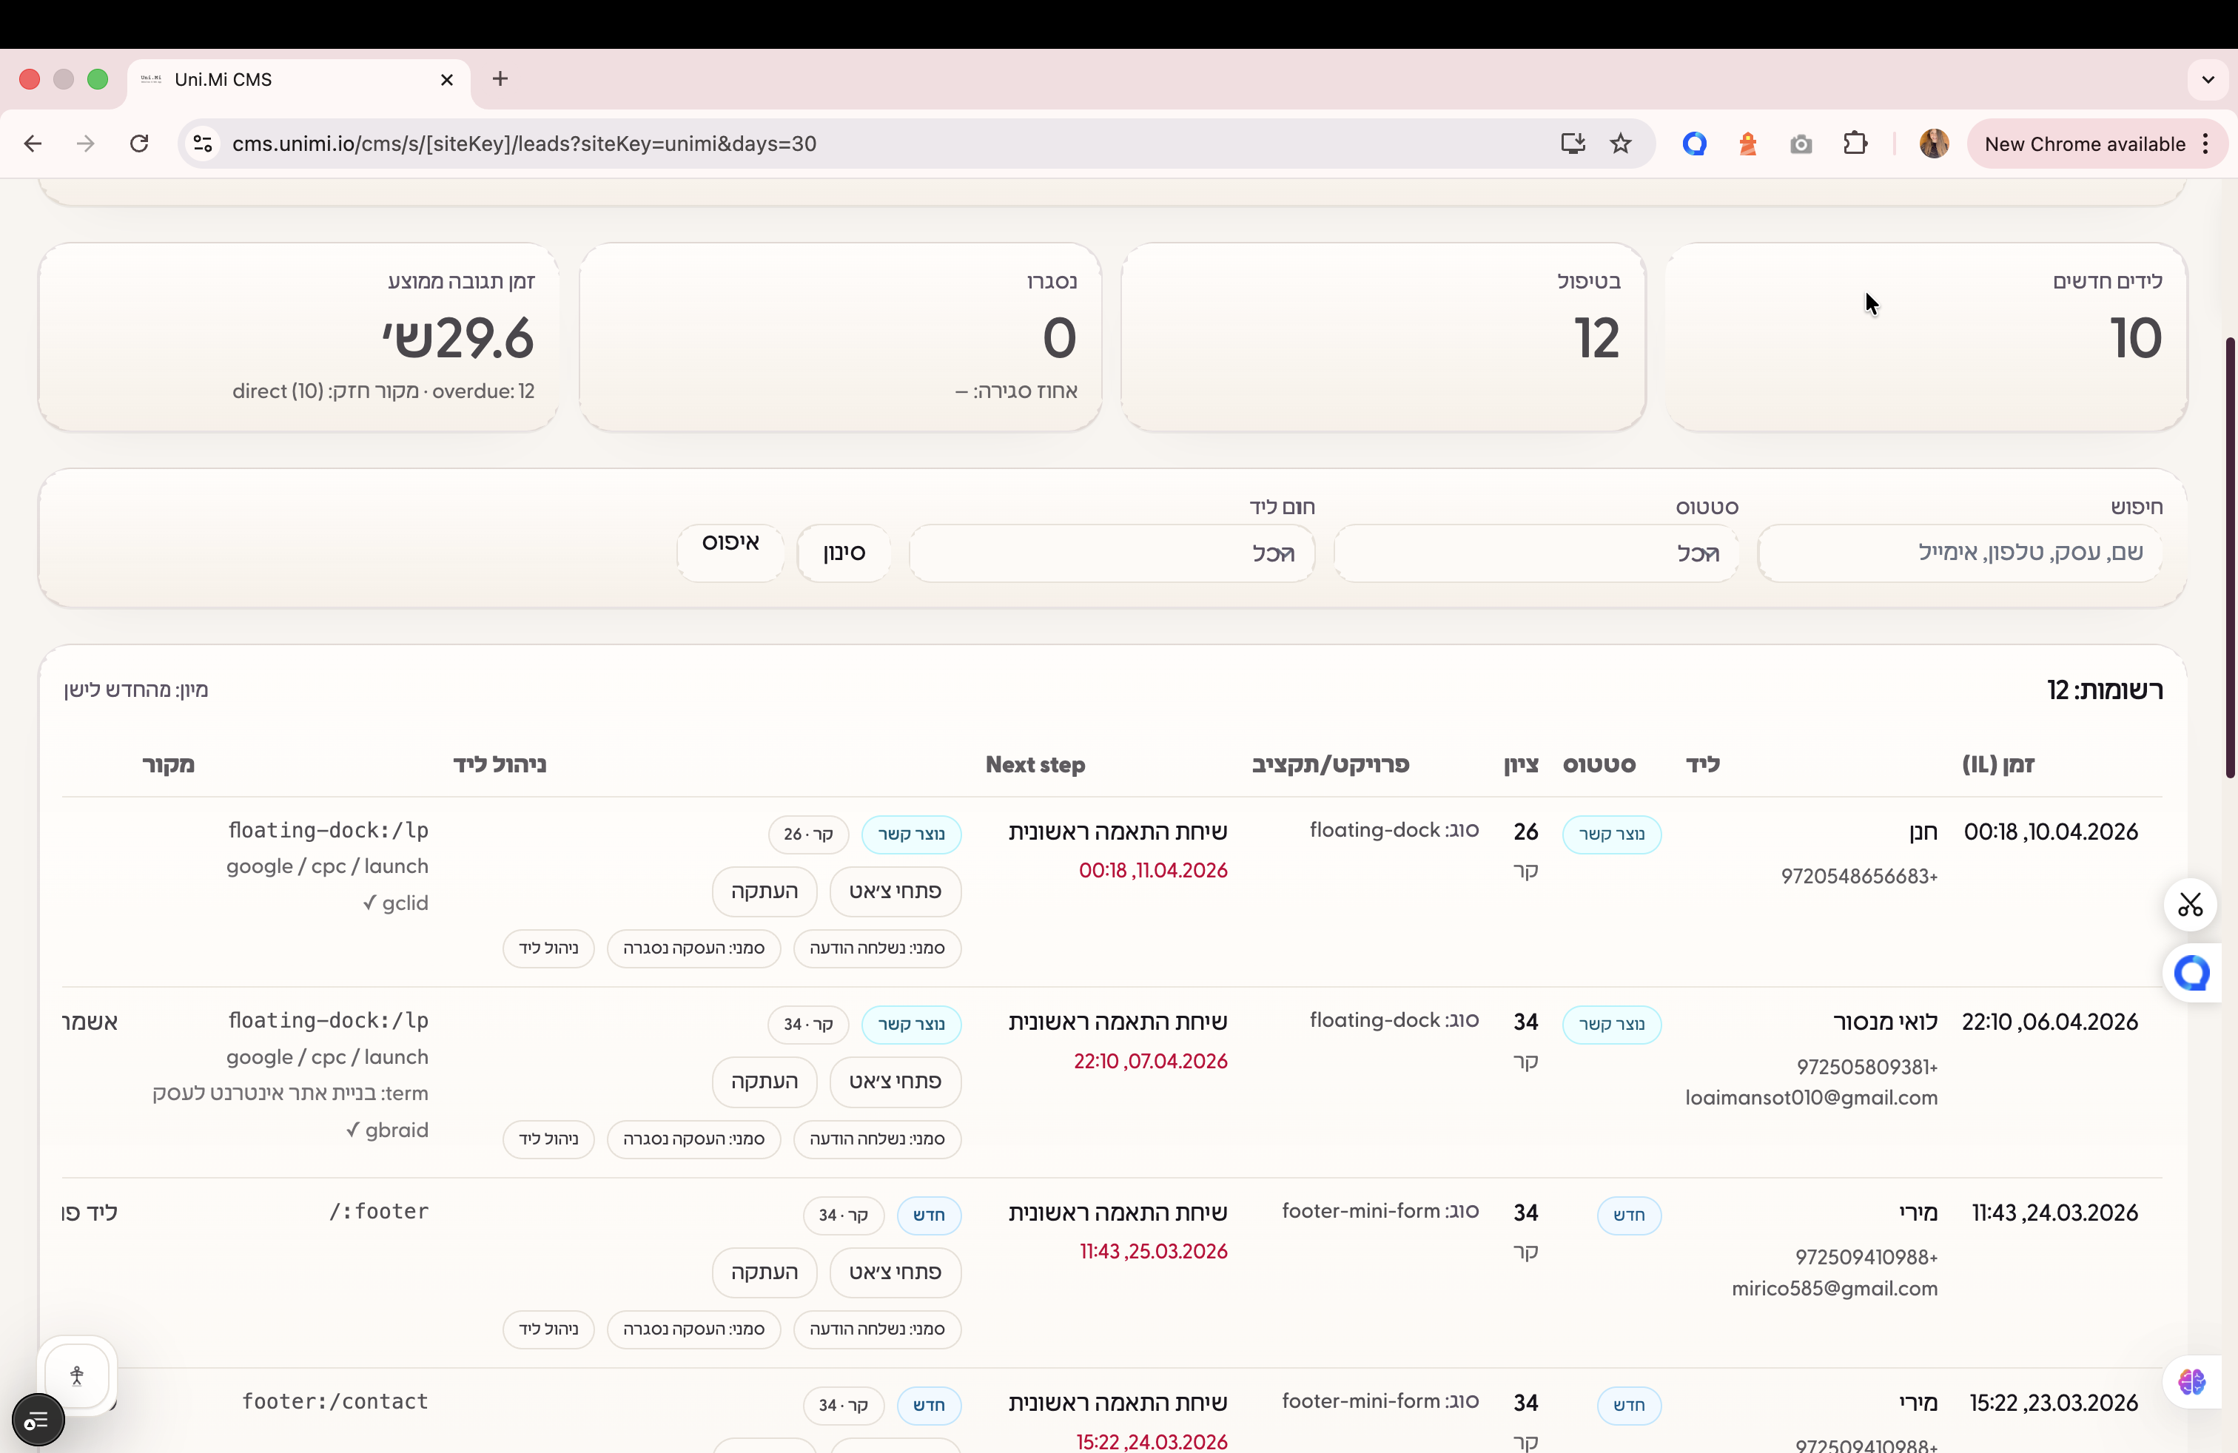Reload the page with refresh icon

139,144
